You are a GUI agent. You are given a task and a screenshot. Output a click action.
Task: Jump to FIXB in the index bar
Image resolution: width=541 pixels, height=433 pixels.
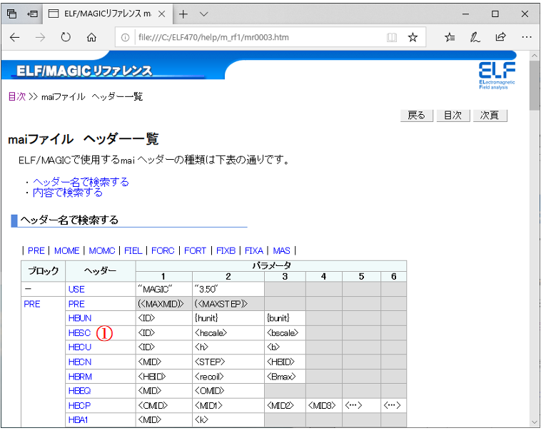click(226, 250)
